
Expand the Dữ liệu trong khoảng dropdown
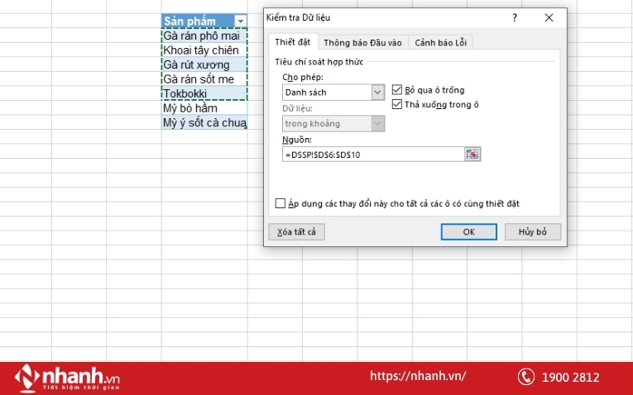[378, 124]
